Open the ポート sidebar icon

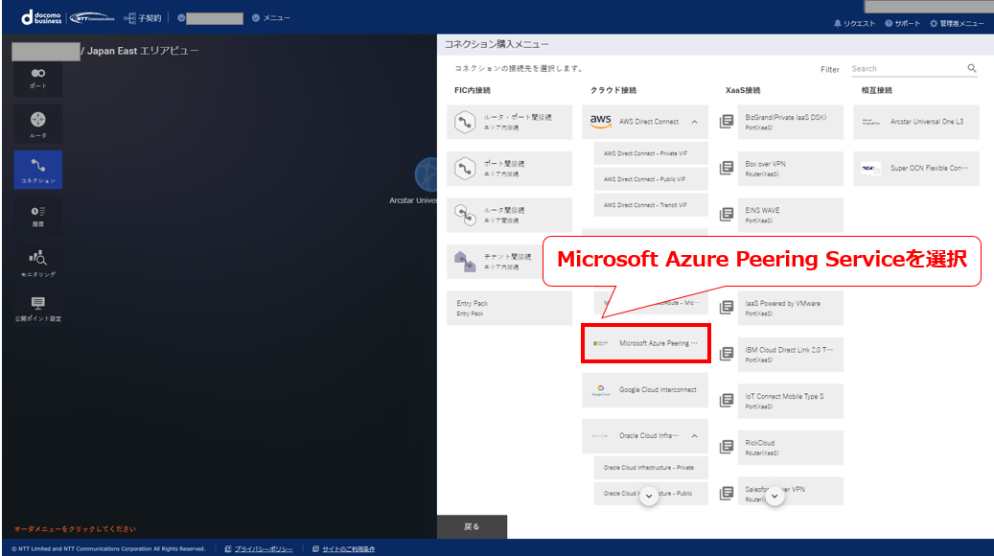pyautogui.click(x=38, y=79)
